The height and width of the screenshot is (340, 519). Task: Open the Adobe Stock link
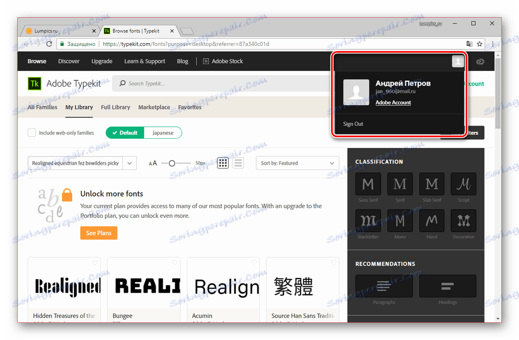pyautogui.click(x=223, y=61)
